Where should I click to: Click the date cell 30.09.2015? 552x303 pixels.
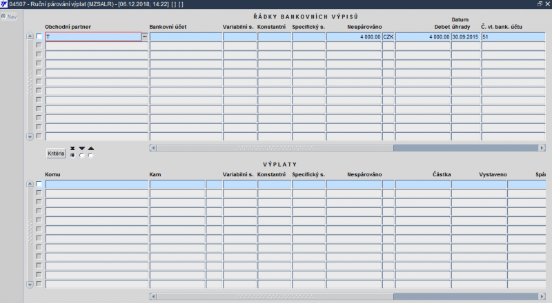point(466,36)
